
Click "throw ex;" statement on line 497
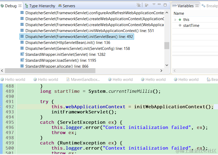(64, 133)
